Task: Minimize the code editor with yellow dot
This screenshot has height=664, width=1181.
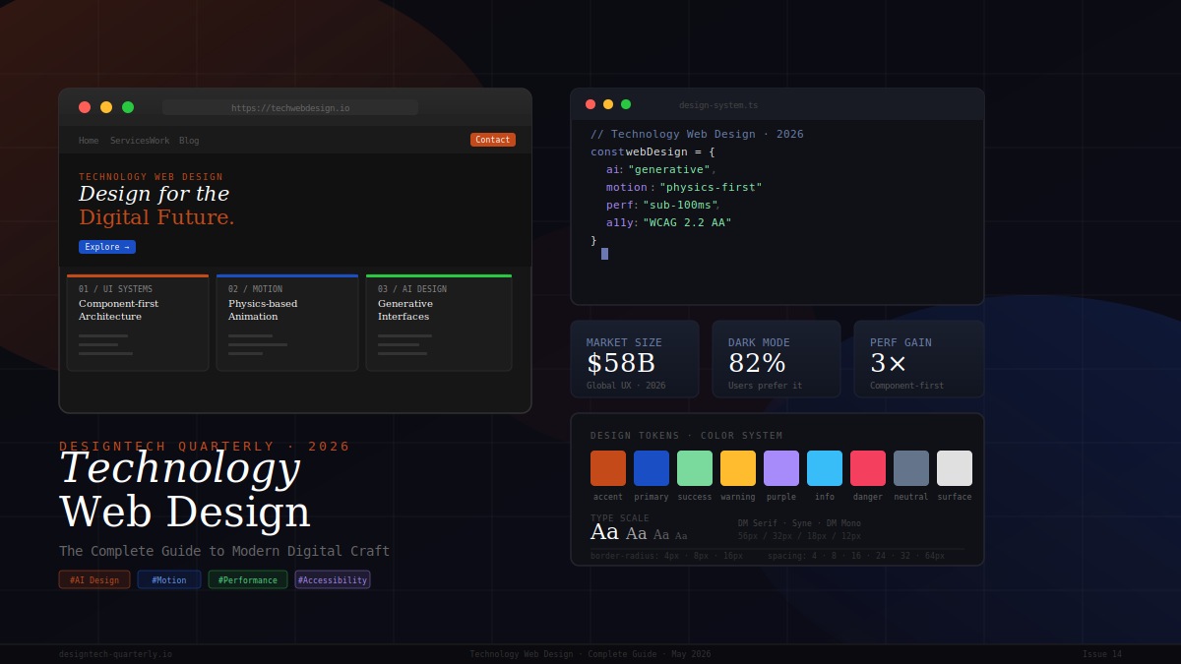Action: tap(608, 104)
